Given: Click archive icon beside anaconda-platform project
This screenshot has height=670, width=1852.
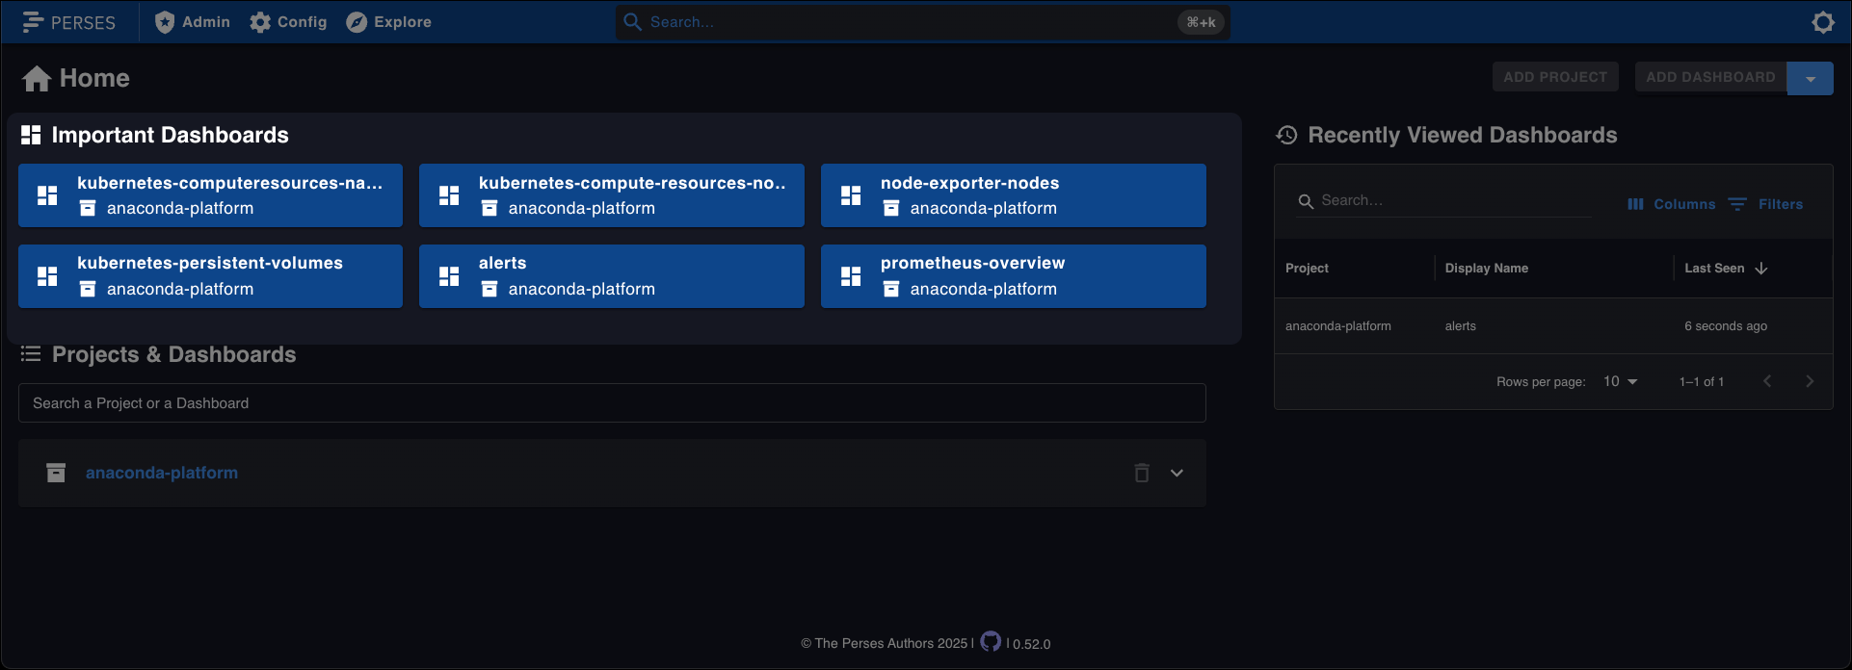Looking at the screenshot, I should click(x=56, y=473).
